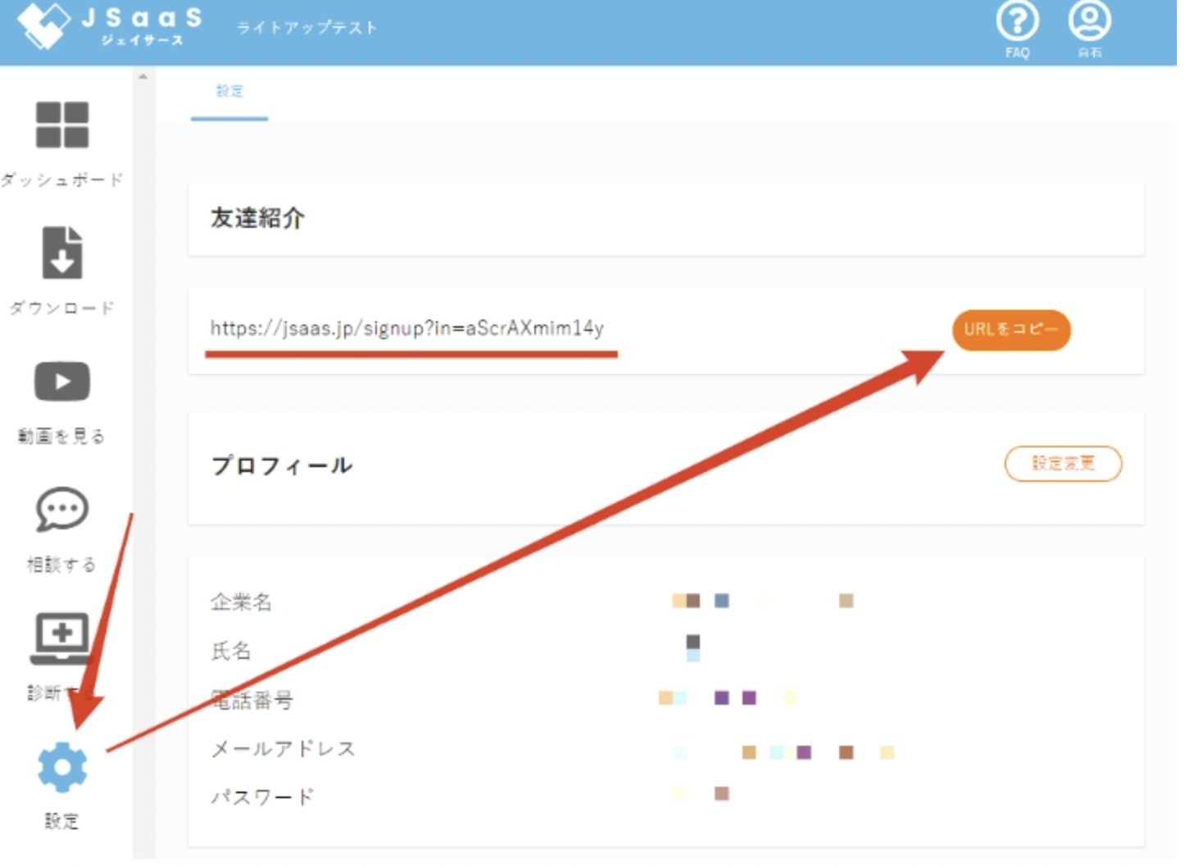Click the ライトアップテスト header text
1185x867 pixels.
307,28
